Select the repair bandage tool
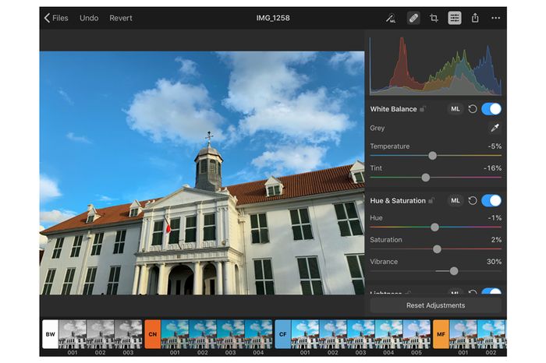The height and width of the screenshot is (363, 546). [413, 18]
